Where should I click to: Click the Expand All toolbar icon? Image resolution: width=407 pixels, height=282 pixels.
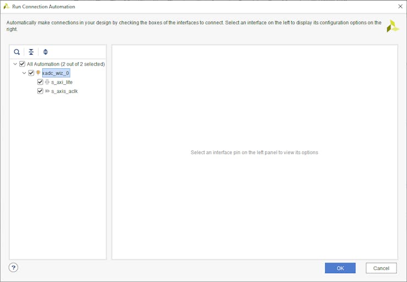46,52
